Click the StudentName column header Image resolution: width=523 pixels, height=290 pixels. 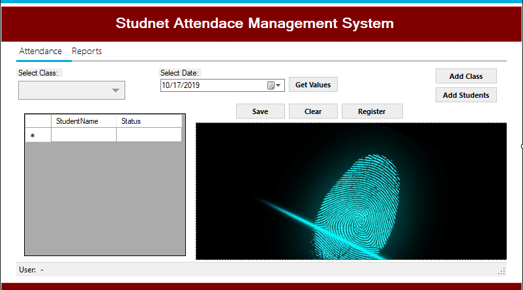click(83, 121)
